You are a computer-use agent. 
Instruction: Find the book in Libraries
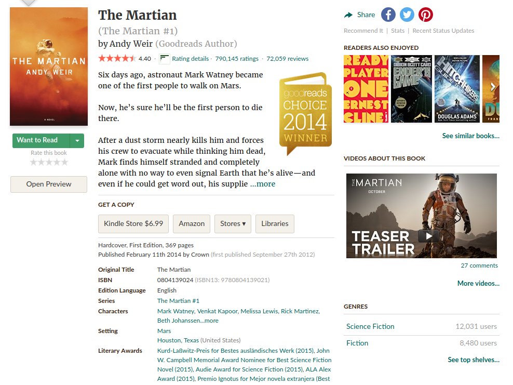click(275, 224)
